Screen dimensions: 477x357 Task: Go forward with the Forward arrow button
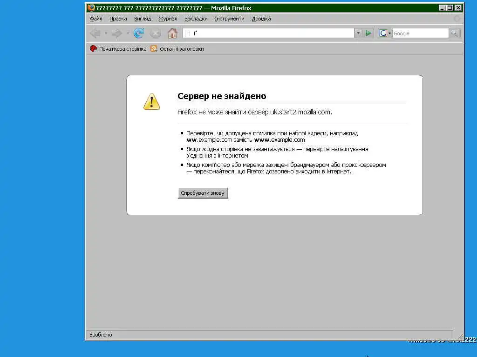click(117, 33)
